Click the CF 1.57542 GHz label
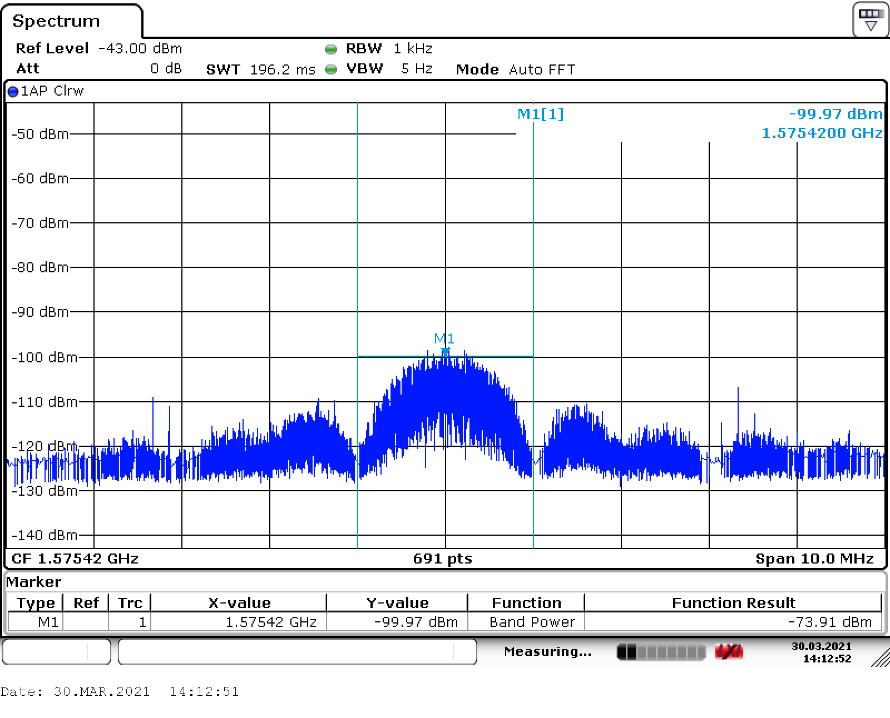The height and width of the screenshot is (718, 890). click(x=75, y=559)
